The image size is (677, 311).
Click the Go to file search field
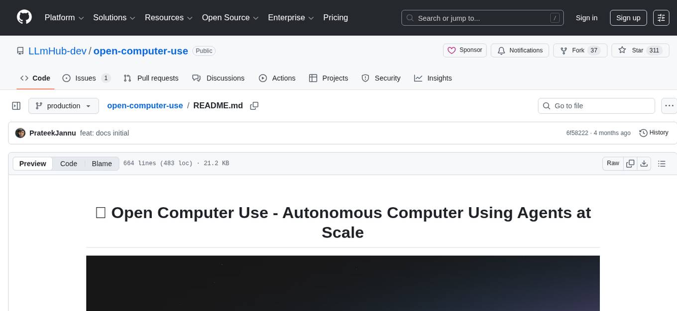pos(596,105)
